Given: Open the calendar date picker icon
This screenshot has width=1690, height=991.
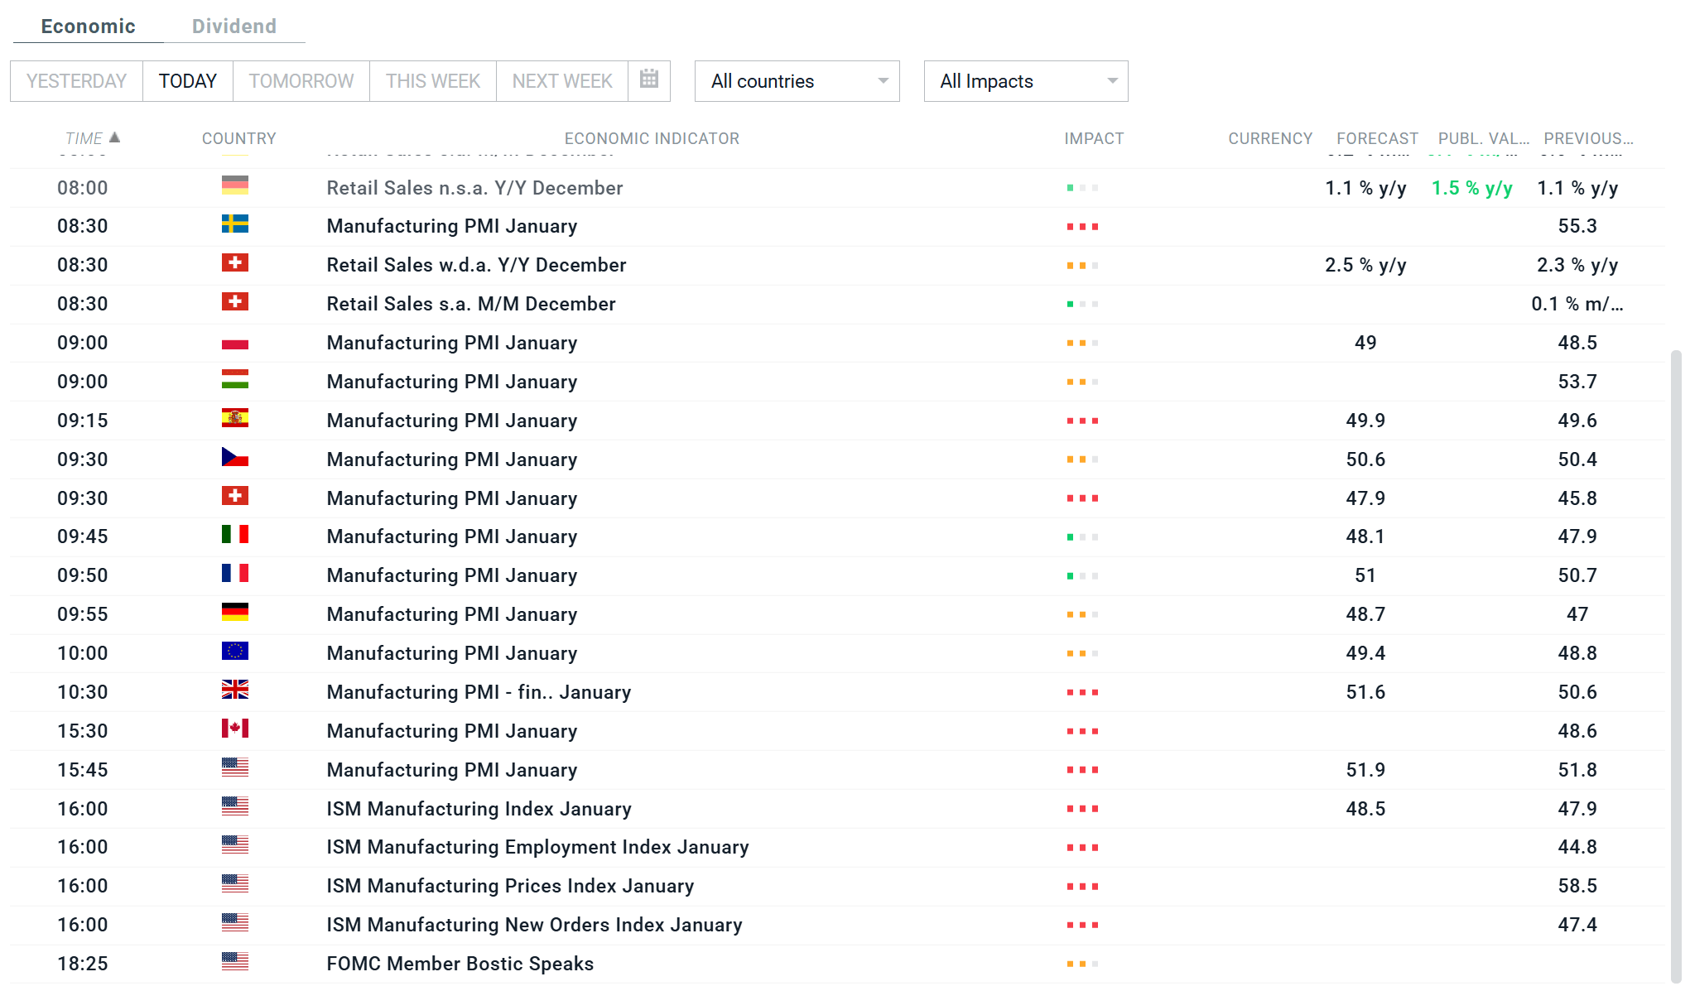Looking at the screenshot, I should pos(649,80).
